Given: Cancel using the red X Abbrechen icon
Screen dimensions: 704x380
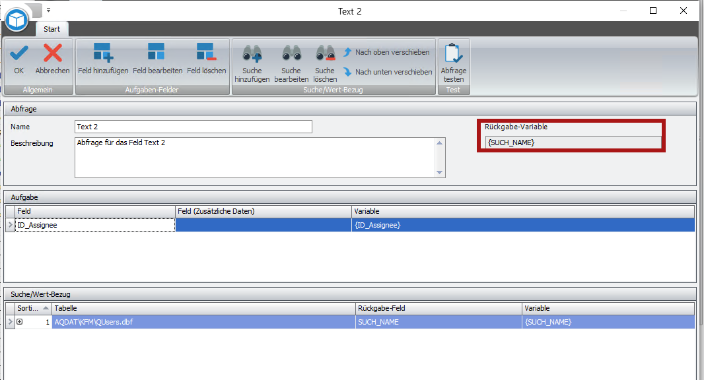Looking at the screenshot, I should pyautogui.click(x=53, y=53).
